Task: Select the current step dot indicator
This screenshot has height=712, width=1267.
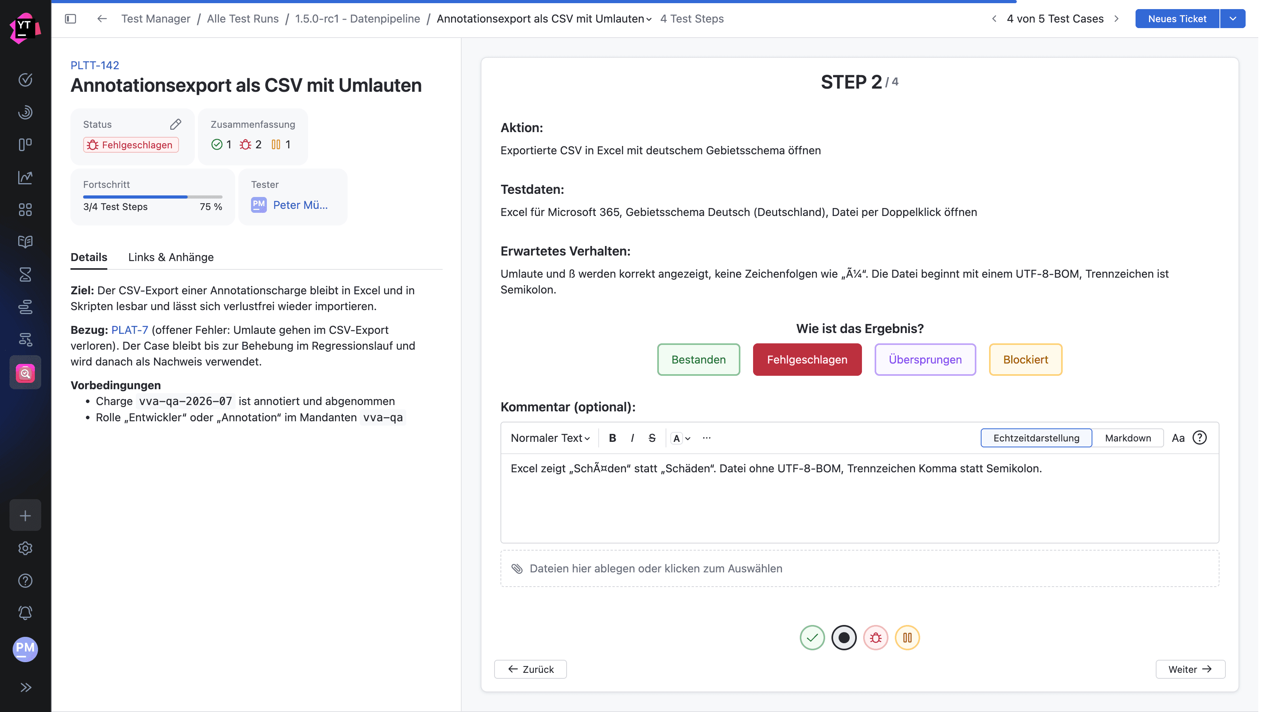Action: (x=844, y=638)
